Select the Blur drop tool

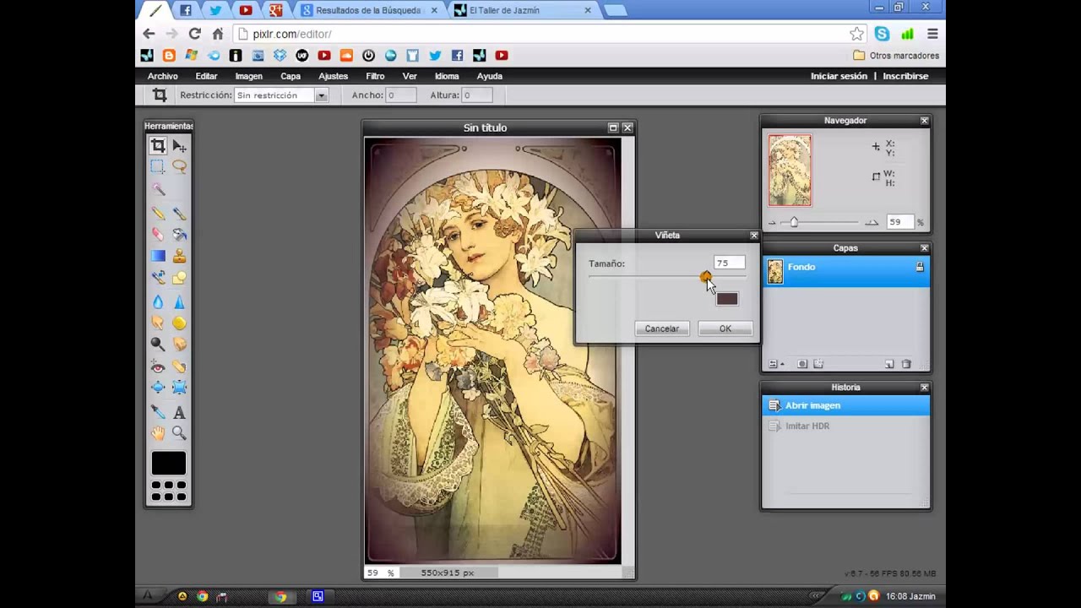[158, 301]
